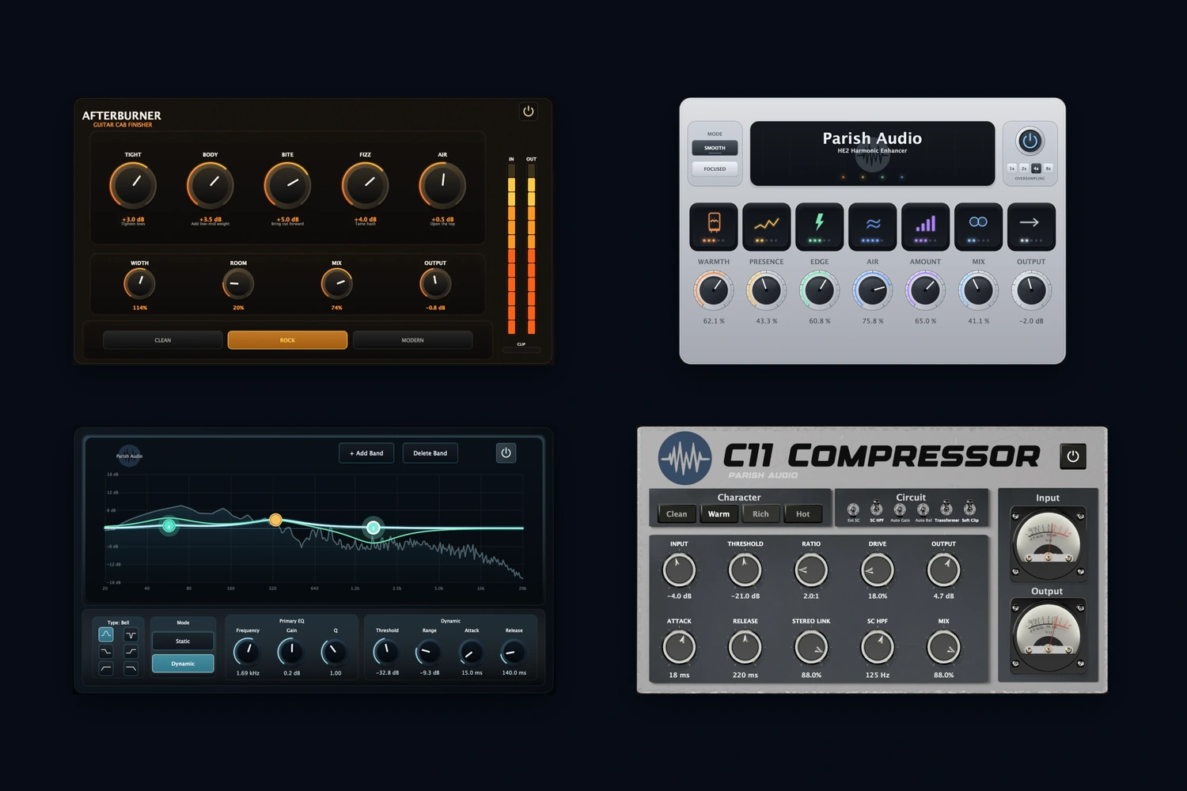Click the C11 Compressor power icon
This screenshot has height=791, width=1187.
[1073, 456]
